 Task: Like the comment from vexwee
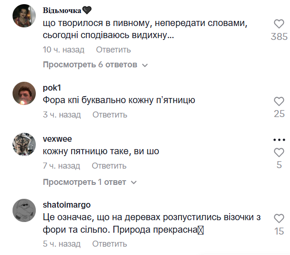click(x=279, y=152)
